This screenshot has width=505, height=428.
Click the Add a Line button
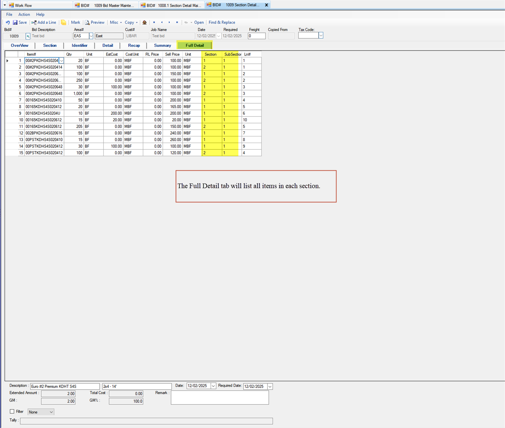pos(44,22)
